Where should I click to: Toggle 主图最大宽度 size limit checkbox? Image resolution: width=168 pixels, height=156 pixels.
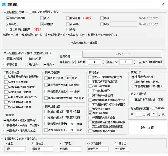(x=46, y=78)
